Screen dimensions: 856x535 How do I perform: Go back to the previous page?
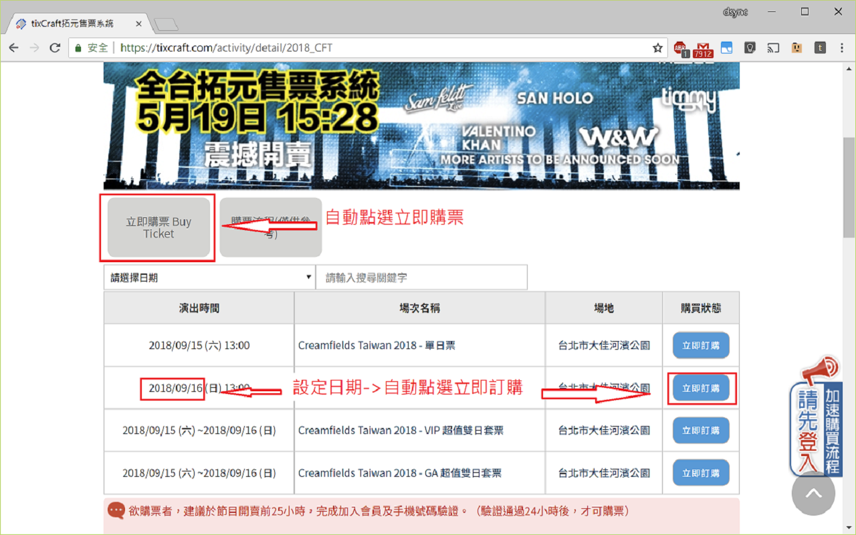[x=13, y=48]
